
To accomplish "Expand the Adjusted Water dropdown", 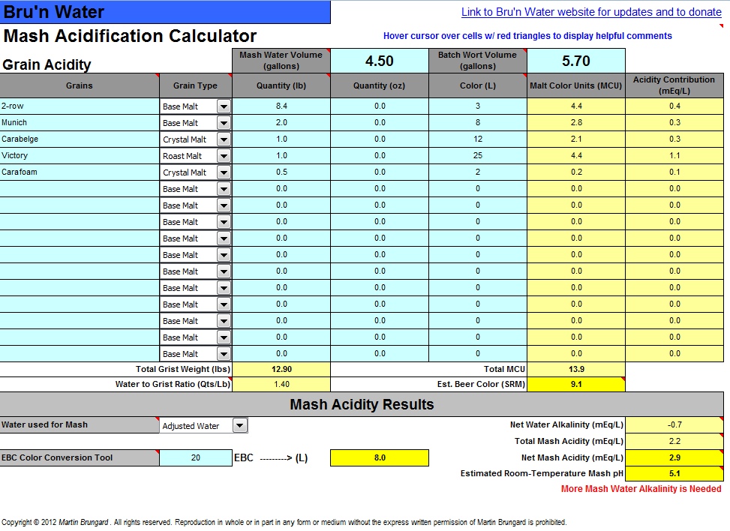I will click(x=240, y=425).
